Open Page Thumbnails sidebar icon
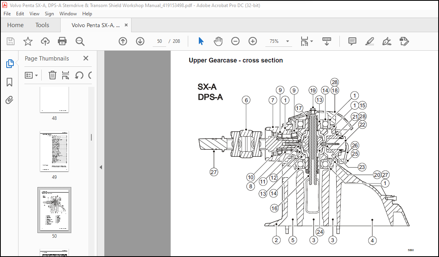The width and height of the screenshot is (439, 257). [x=9, y=64]
